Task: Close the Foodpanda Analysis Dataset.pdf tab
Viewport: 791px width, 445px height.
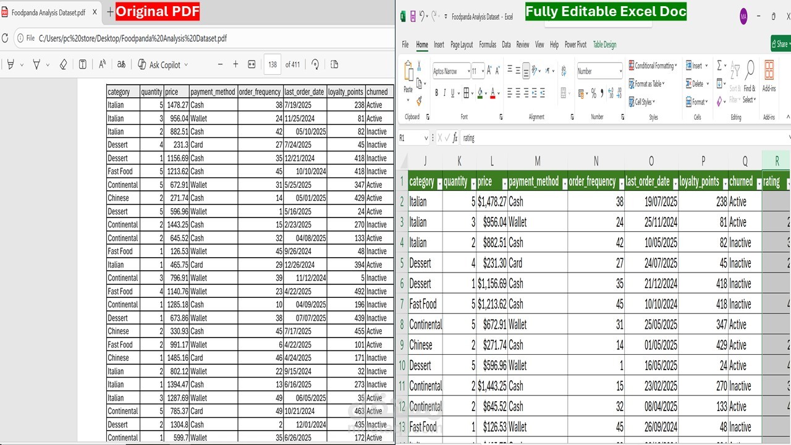Action: (x=95, y=12)
